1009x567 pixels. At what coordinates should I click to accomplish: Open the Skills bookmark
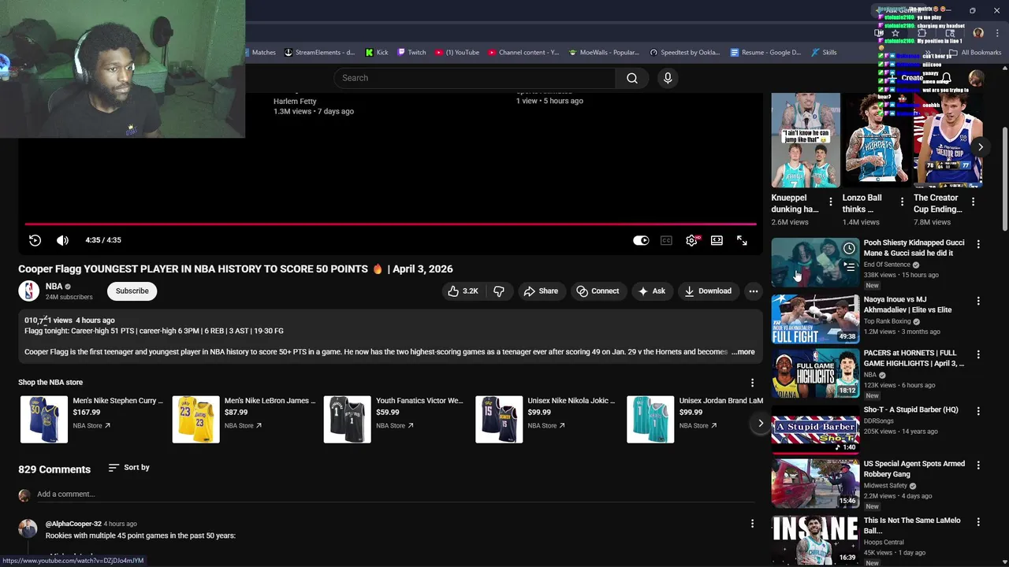[x=824, y=53]
